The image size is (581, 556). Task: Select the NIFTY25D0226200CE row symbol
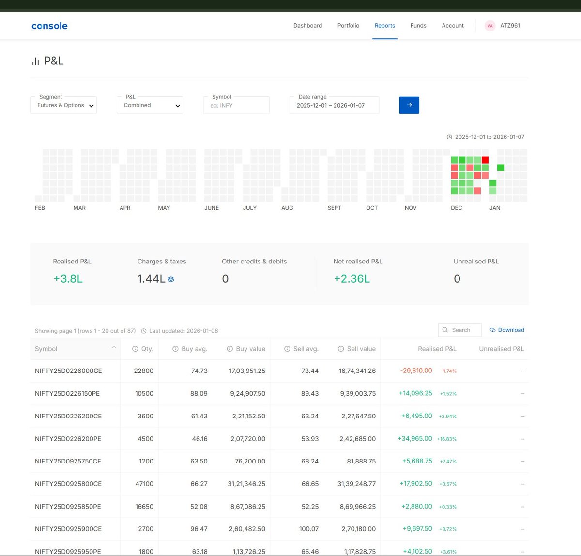68,417
